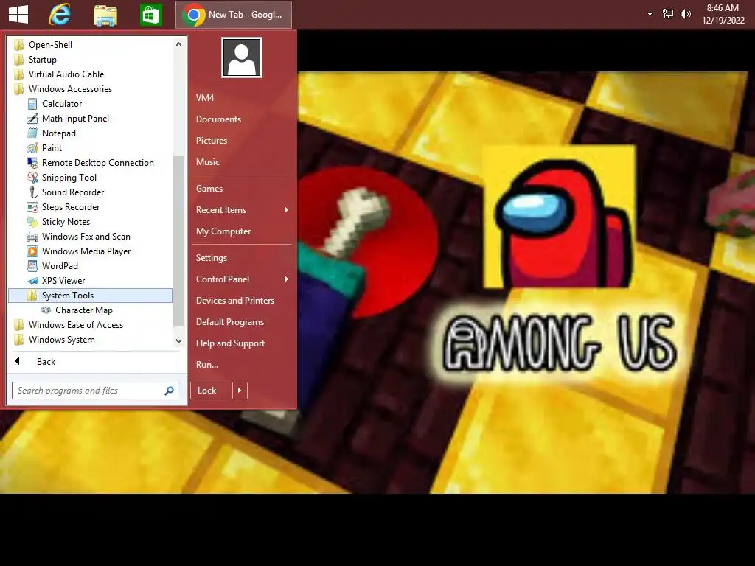The height and width of the screenshot is (566, 755).
Task: Open the Calculator app icon
Action: coord(32,104)
